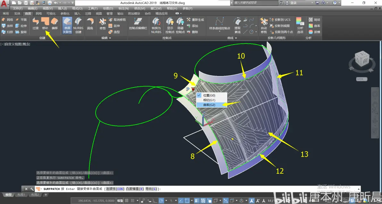Click the NURBS 创建 tool
Viewport: 382px width, 204px height.
pyautogui.click(x=78, y=25)
